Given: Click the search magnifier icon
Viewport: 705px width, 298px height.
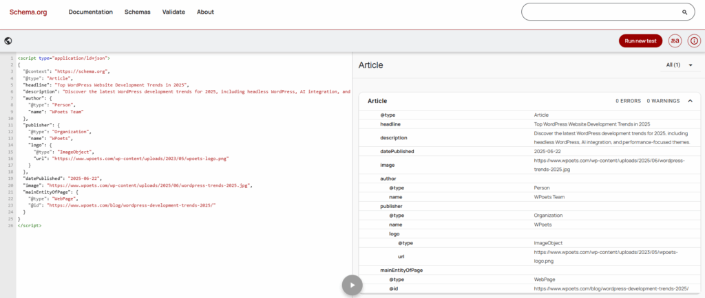Looking at the screenshot, I should click(685, 12).
